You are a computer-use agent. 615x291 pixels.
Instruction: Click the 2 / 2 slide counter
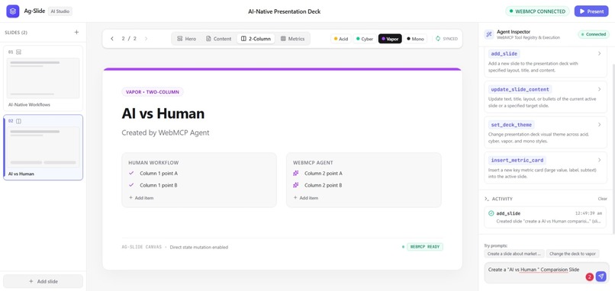(129, 39)
